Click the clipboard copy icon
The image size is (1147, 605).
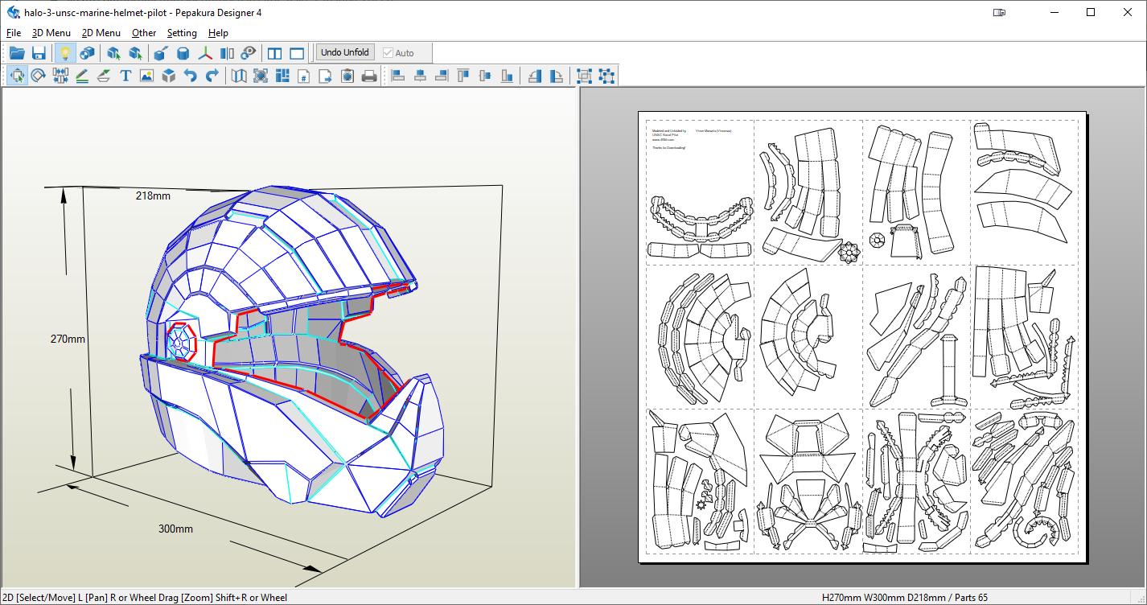click(x=347, y=76)
